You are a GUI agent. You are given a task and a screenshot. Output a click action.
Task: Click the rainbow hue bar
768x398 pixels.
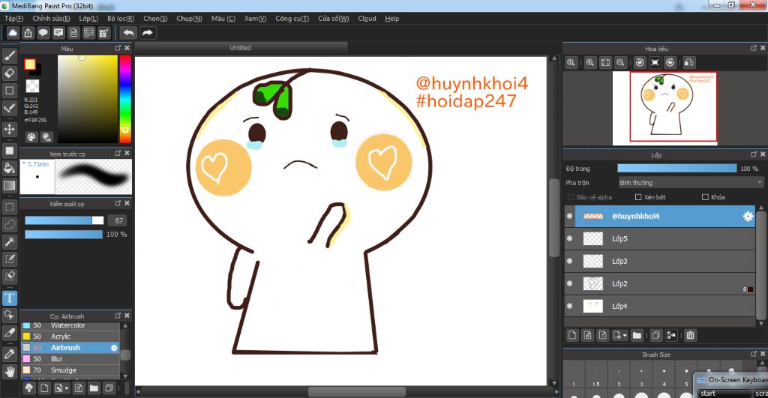coord(125,99)
